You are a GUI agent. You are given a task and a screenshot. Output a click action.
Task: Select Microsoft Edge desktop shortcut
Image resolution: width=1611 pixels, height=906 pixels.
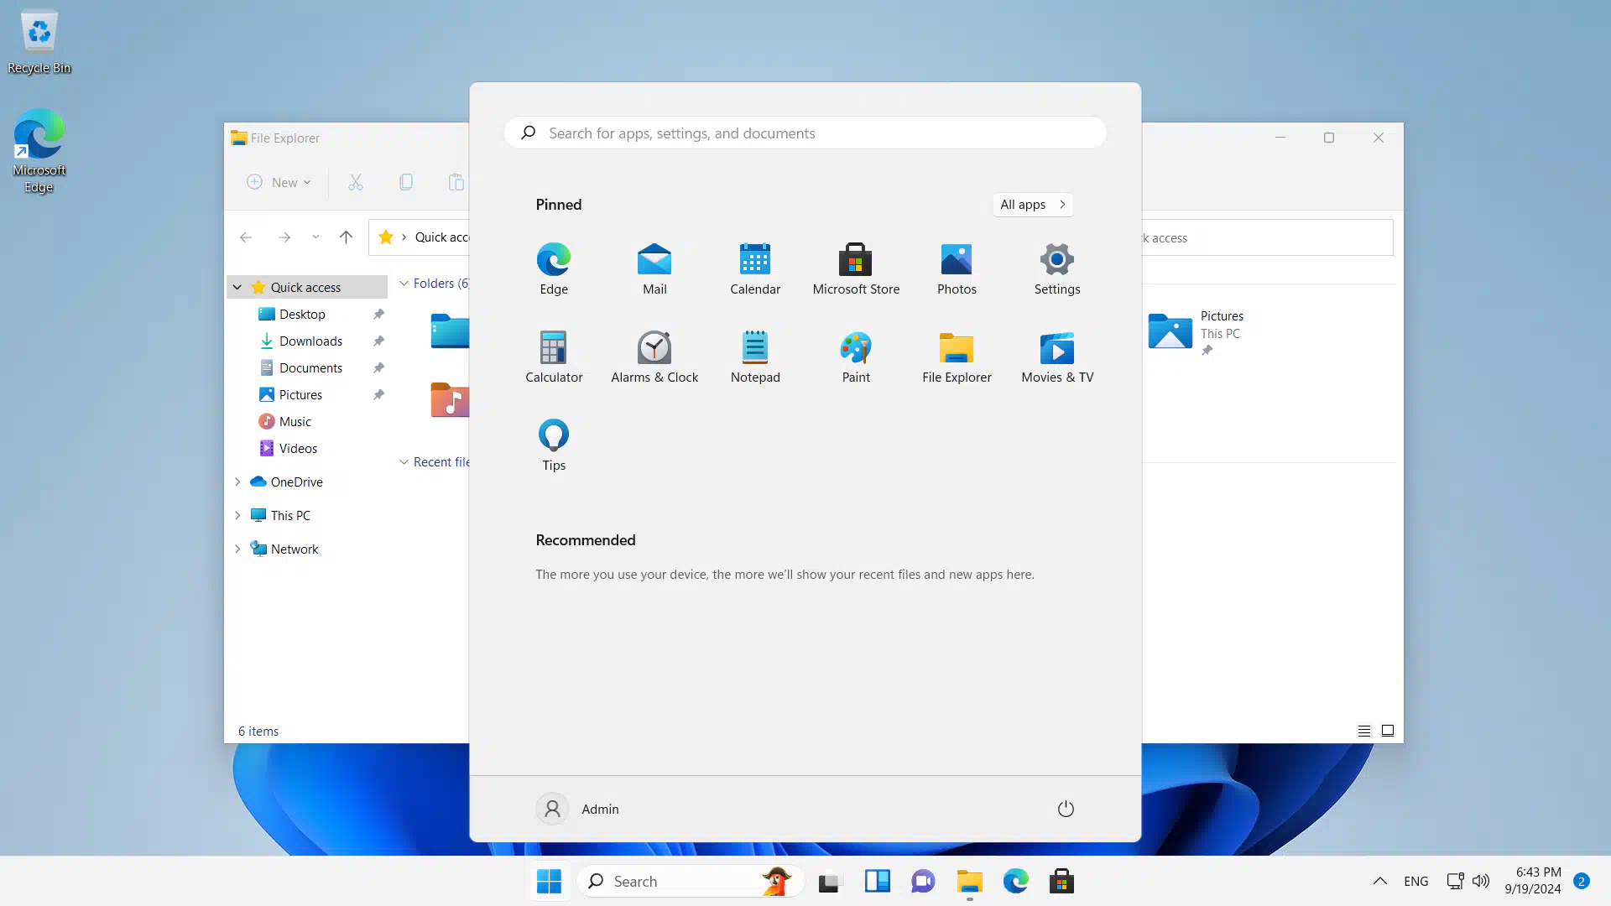(39, 151)
